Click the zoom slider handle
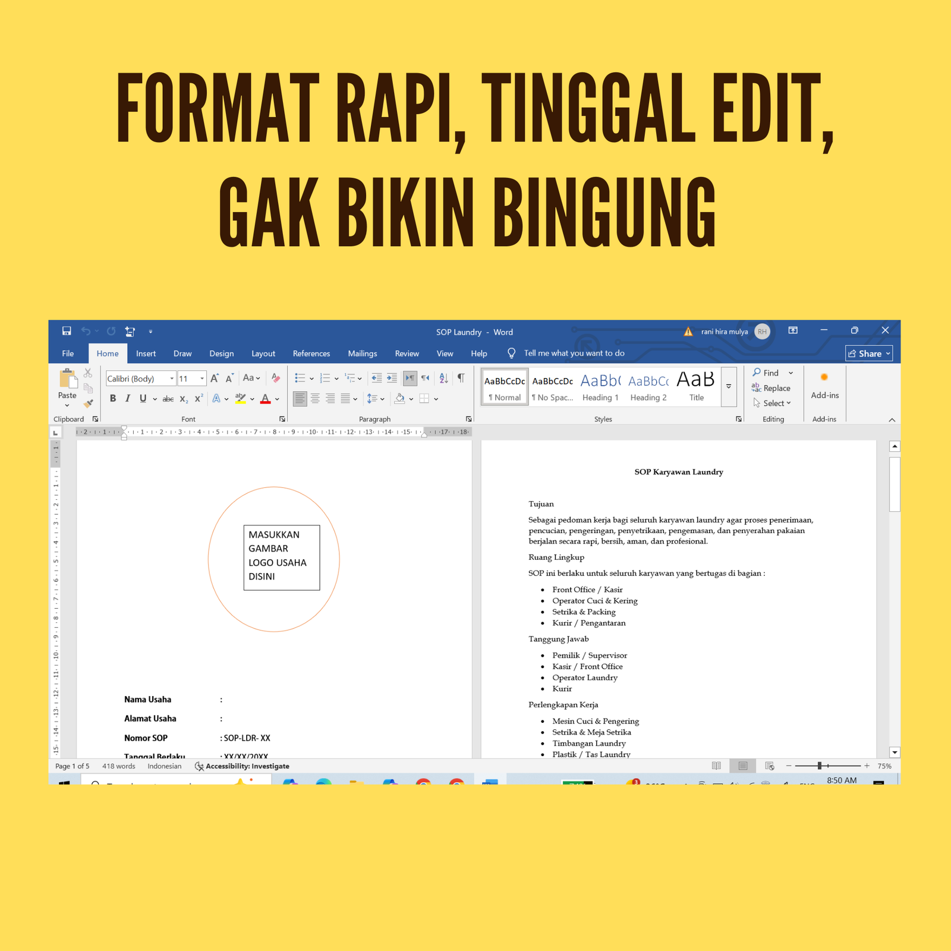The height and width of the screenshot is (951, 951). click(x=819, y=766)
